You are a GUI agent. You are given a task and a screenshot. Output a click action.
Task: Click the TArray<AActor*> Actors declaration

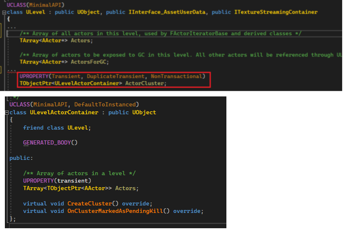(56, 41)
